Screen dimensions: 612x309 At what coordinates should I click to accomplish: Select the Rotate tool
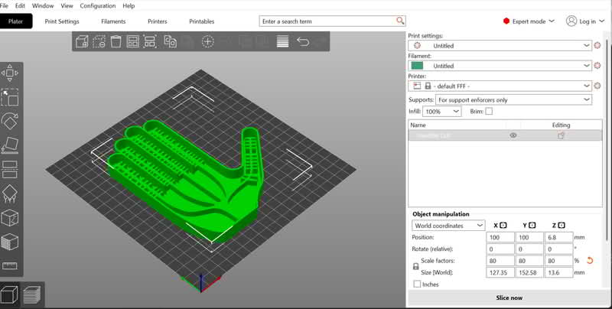click(10, 122)
